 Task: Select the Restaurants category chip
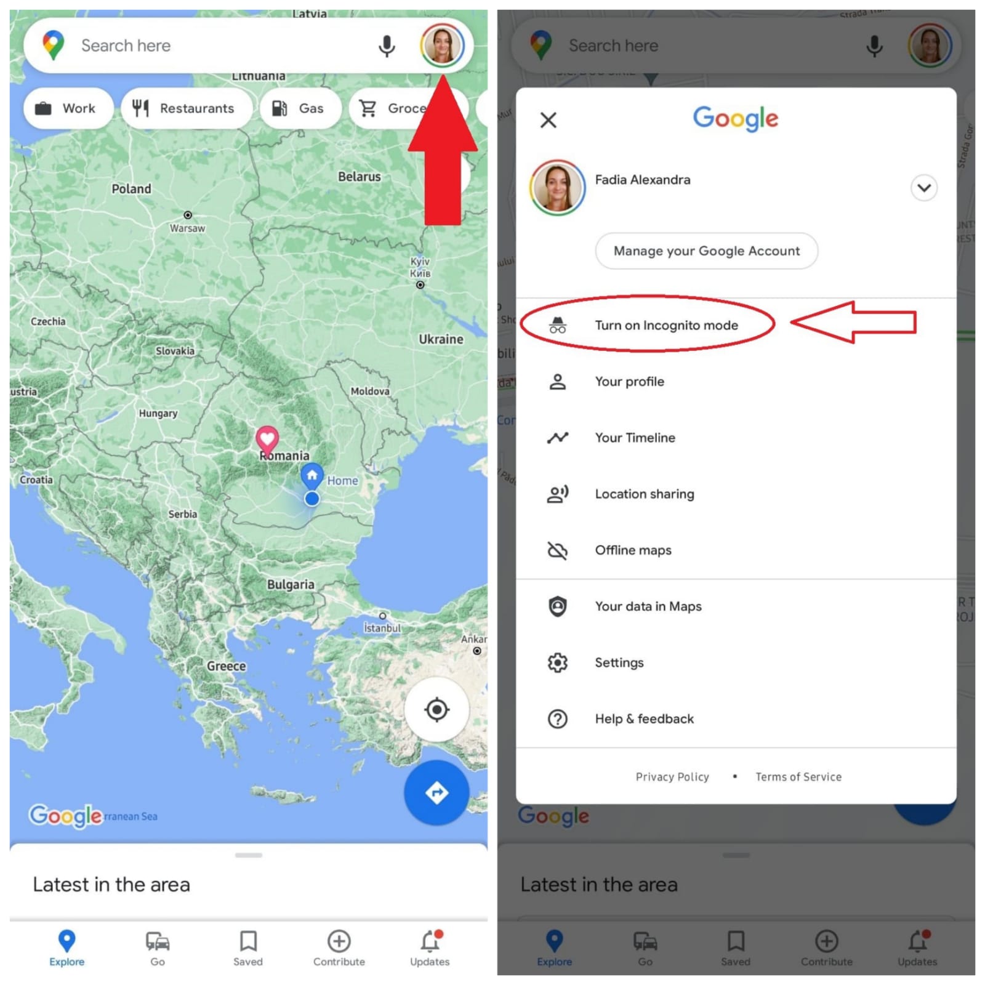click(187, 108)
